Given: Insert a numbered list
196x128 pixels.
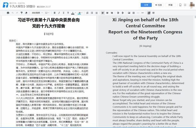Looking at the screenshot, I should point(87,13).
